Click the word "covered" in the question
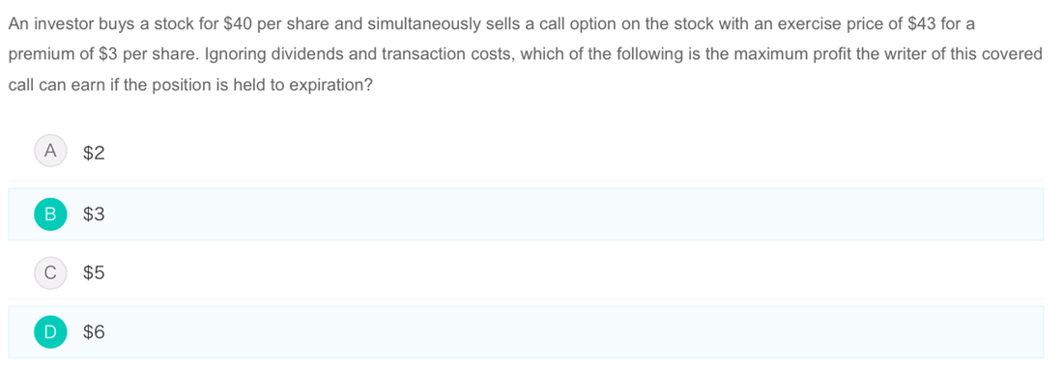This screenshot has width=1063, height=371. [x=1013, y=56]
